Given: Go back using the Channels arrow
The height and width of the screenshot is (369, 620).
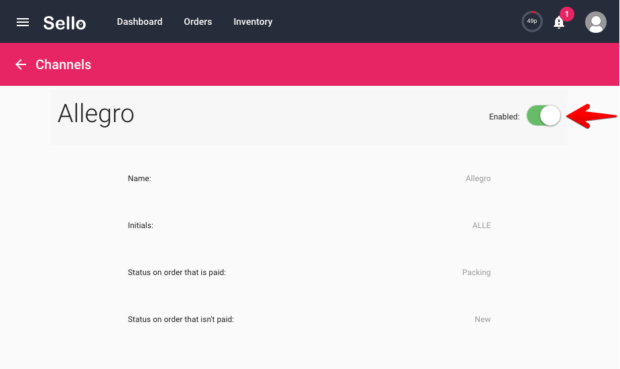Looking at the screenshot, I should pos(21,64).
